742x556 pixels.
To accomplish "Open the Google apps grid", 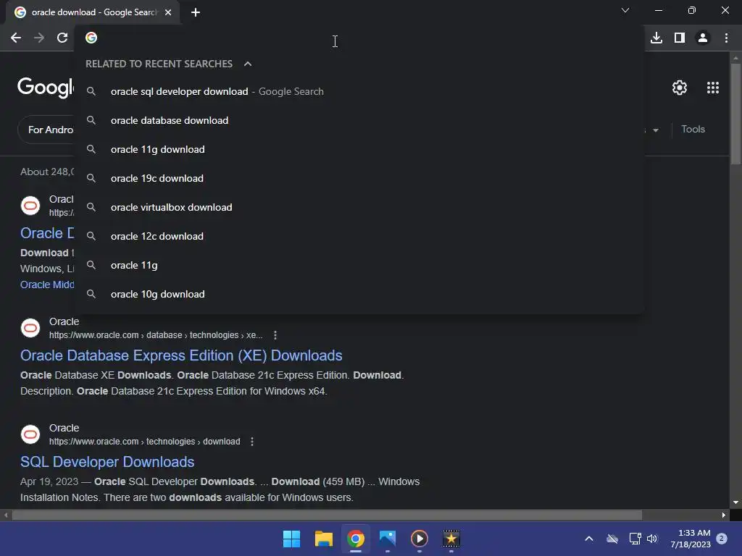I will [713, 88].
